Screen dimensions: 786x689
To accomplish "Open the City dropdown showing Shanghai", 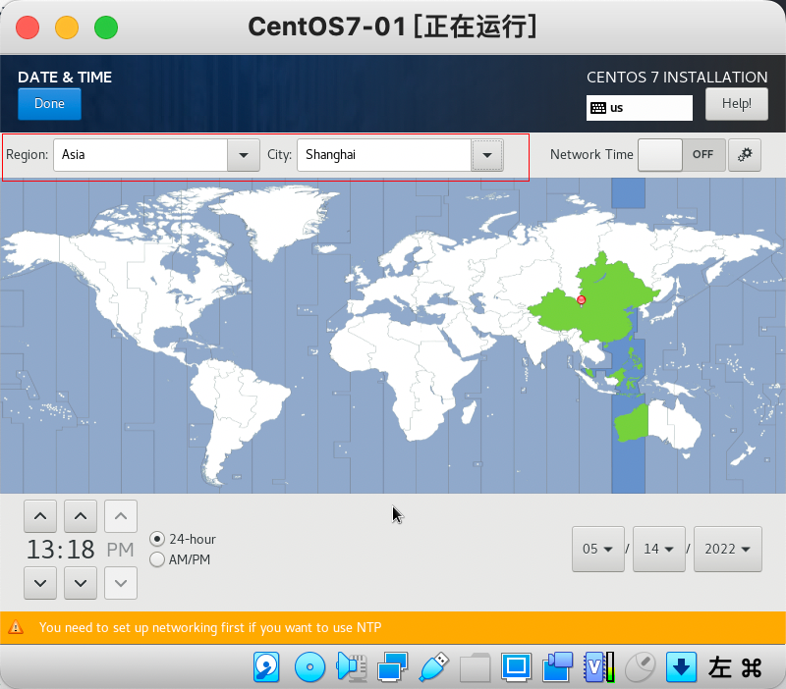I will [486, 155].
